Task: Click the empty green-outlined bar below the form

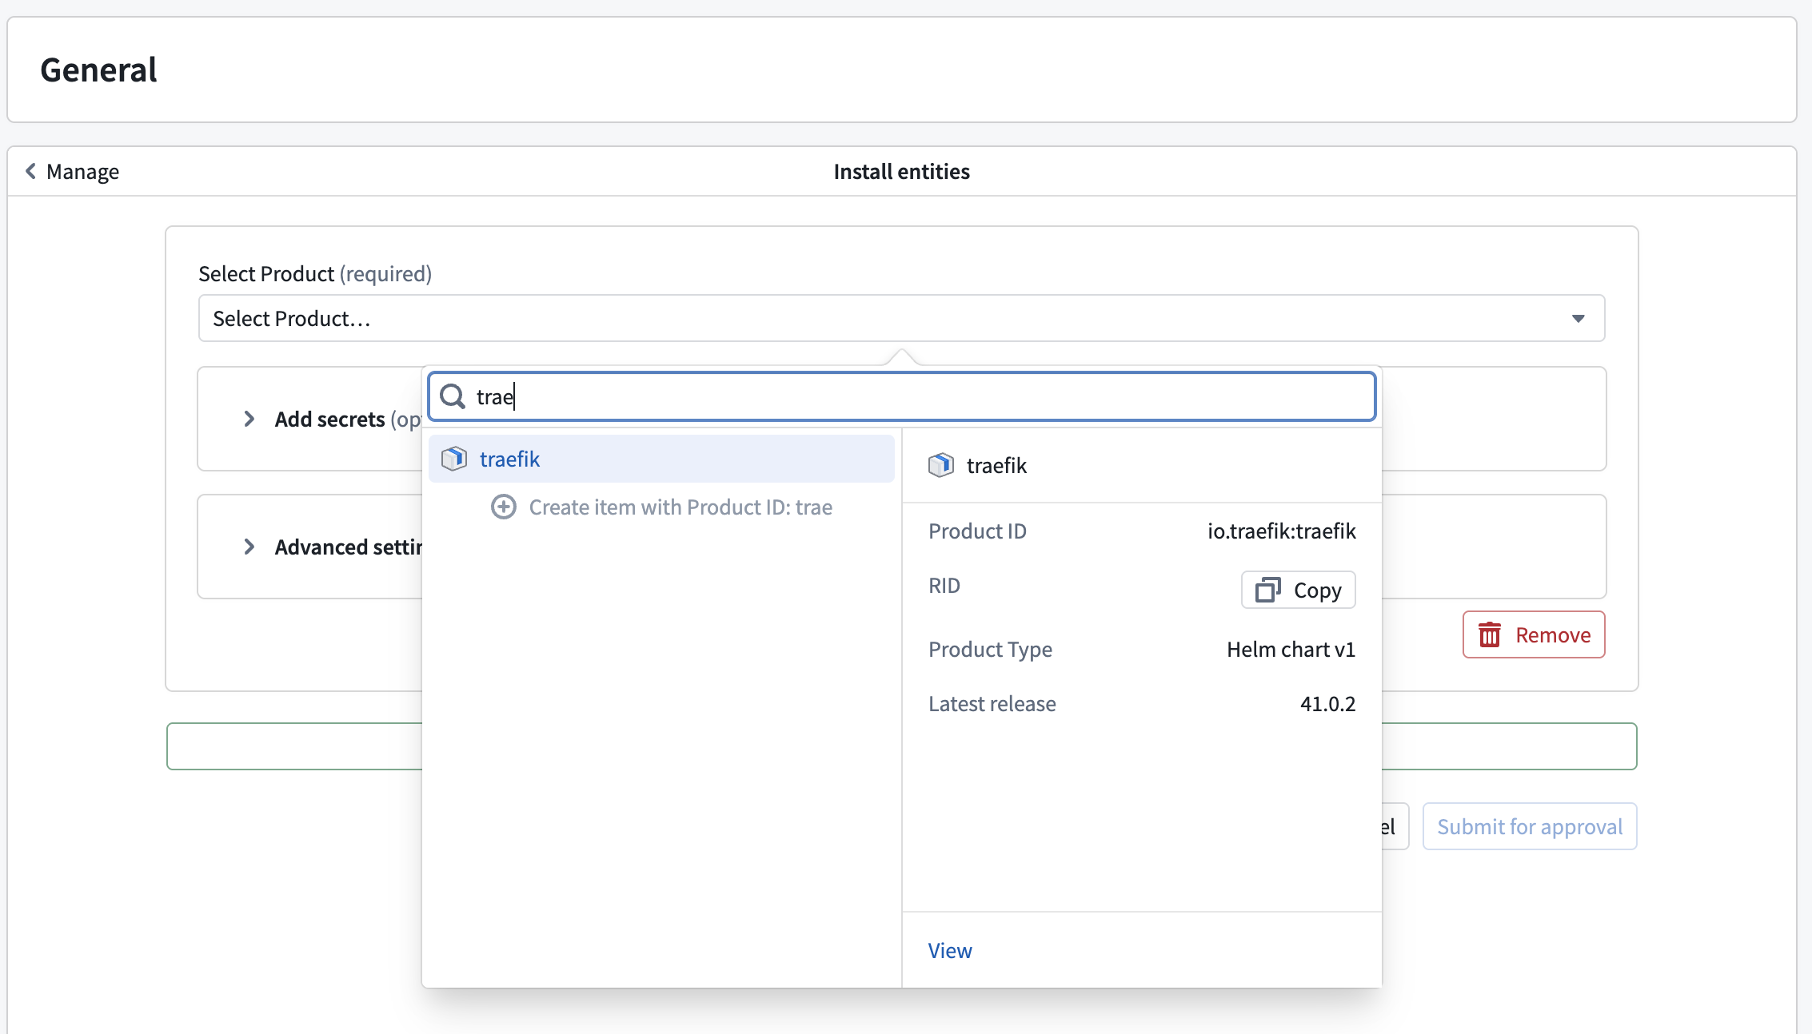Action: tap(901, 746)
